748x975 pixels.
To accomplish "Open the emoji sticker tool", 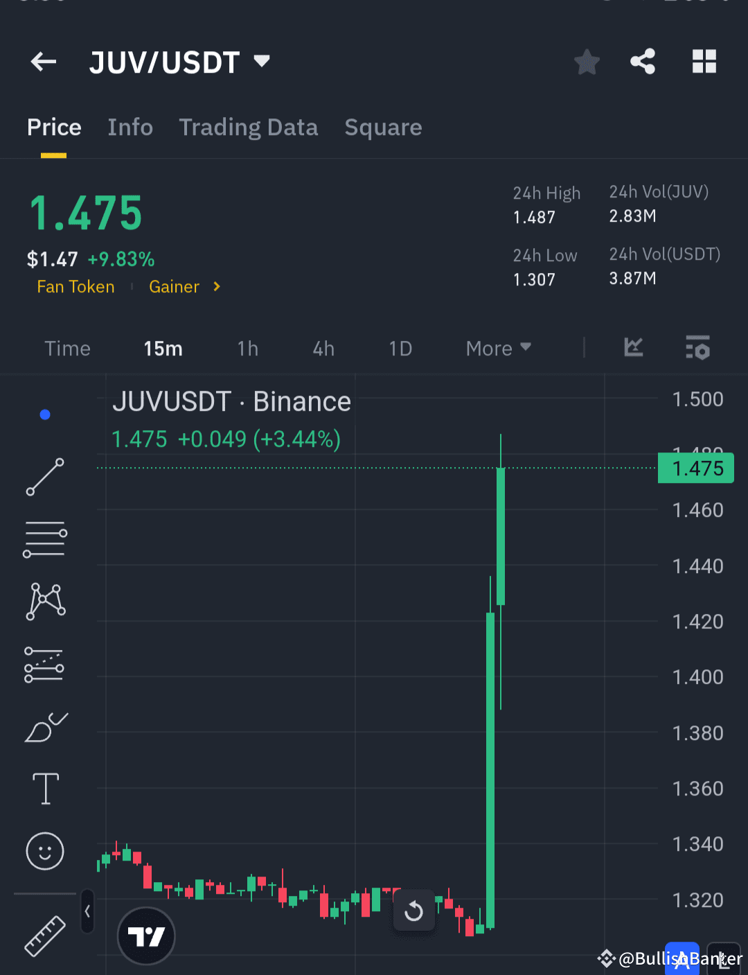I will point(45,852).
